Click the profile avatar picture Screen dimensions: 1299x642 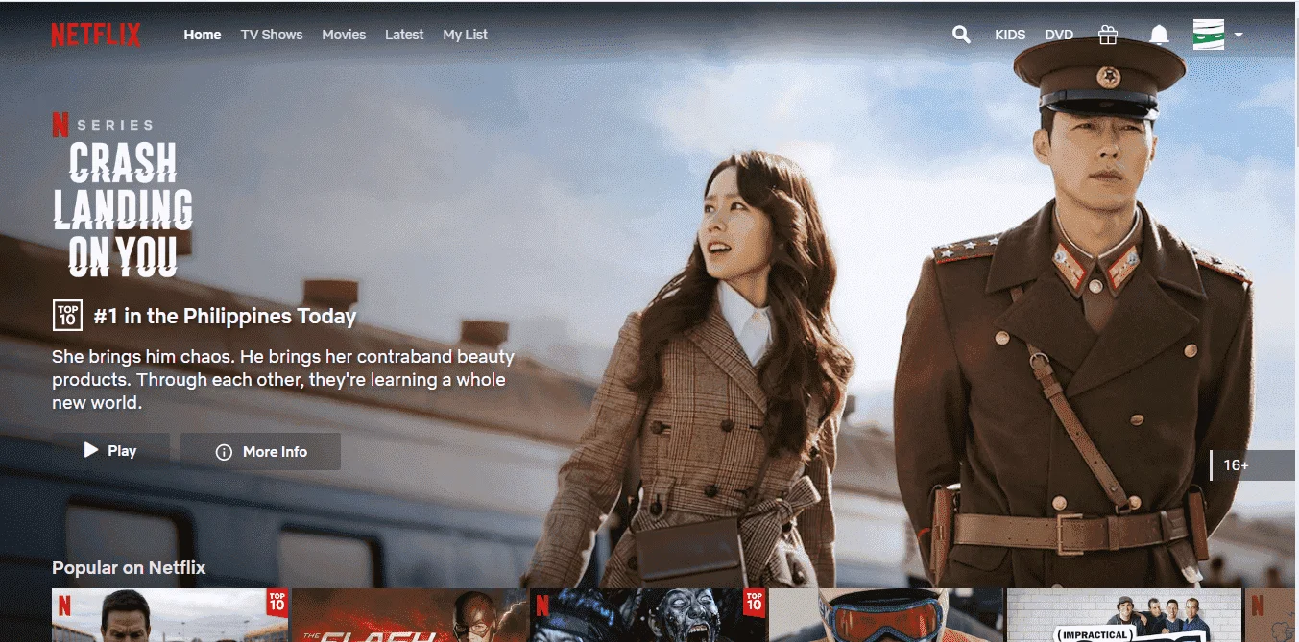[x=1209, y=35]
